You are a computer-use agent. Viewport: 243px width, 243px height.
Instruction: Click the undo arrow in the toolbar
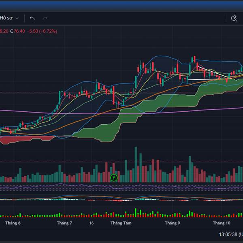(x=32, y=18)
